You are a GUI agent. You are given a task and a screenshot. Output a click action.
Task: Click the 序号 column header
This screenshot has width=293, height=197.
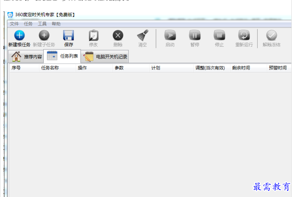click(x=24, y=68)
